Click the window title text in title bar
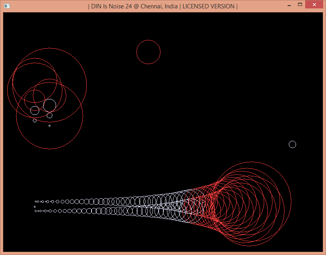This screenshot has height=255, width=326. click(163, 6)
